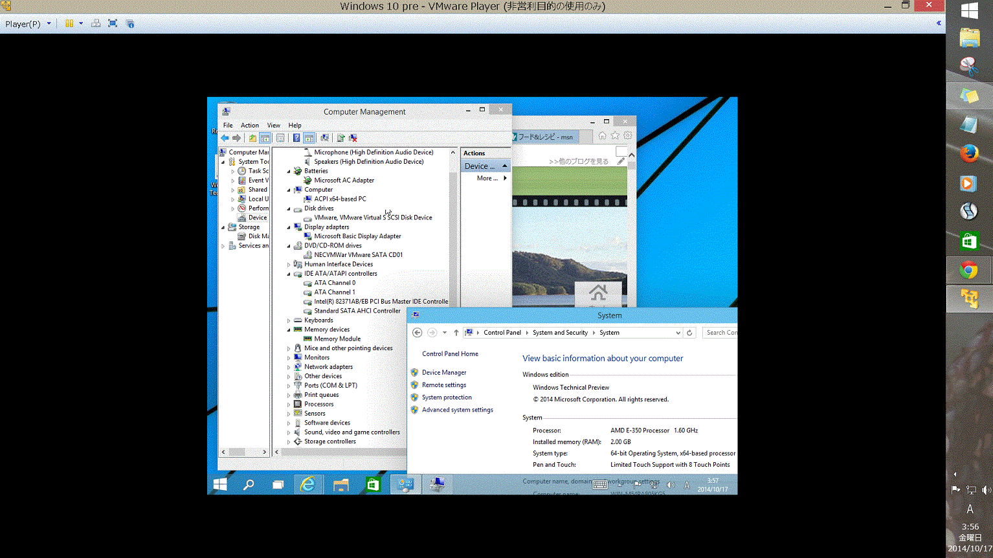Go to Control Panel Home

point(450,354)
